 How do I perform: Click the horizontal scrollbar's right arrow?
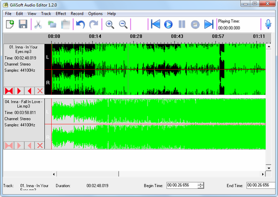(x=262, y=174)
